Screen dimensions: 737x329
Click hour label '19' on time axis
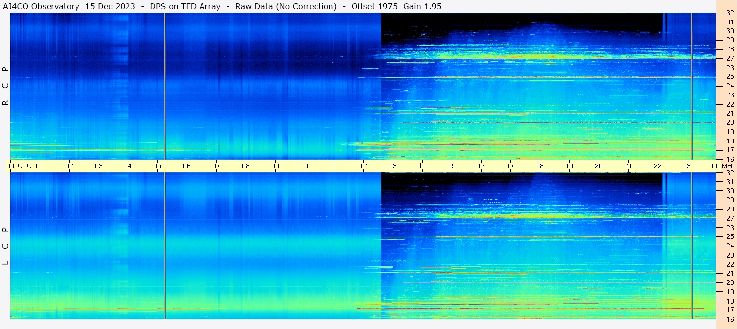(x=569, y=166)
